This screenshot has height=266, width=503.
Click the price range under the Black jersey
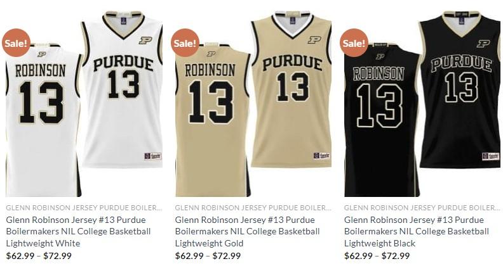point(377,256)
